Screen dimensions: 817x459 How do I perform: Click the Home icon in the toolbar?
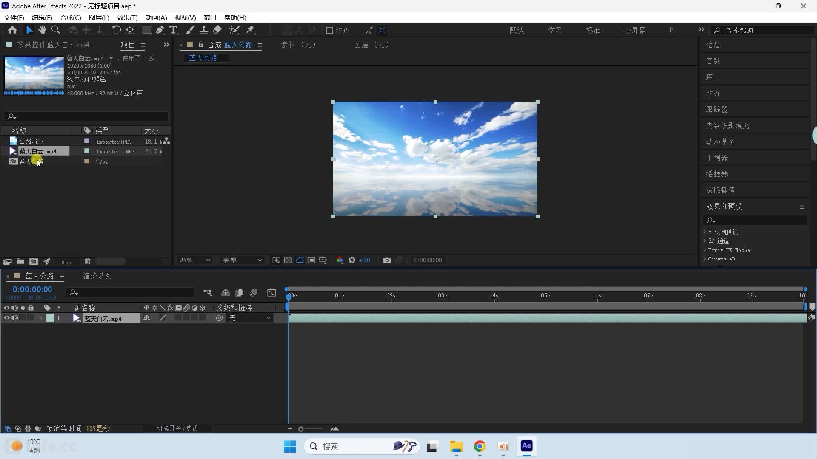click(12, 30)
